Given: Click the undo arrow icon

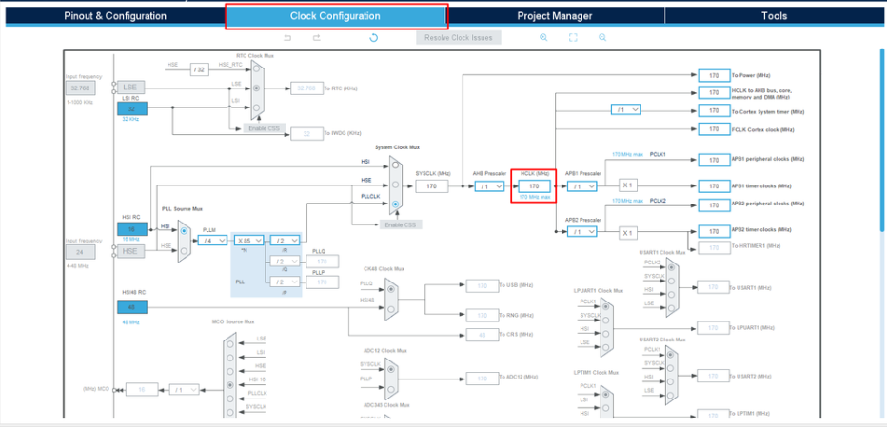Looking at the screenshot, I should pos(287,38).
